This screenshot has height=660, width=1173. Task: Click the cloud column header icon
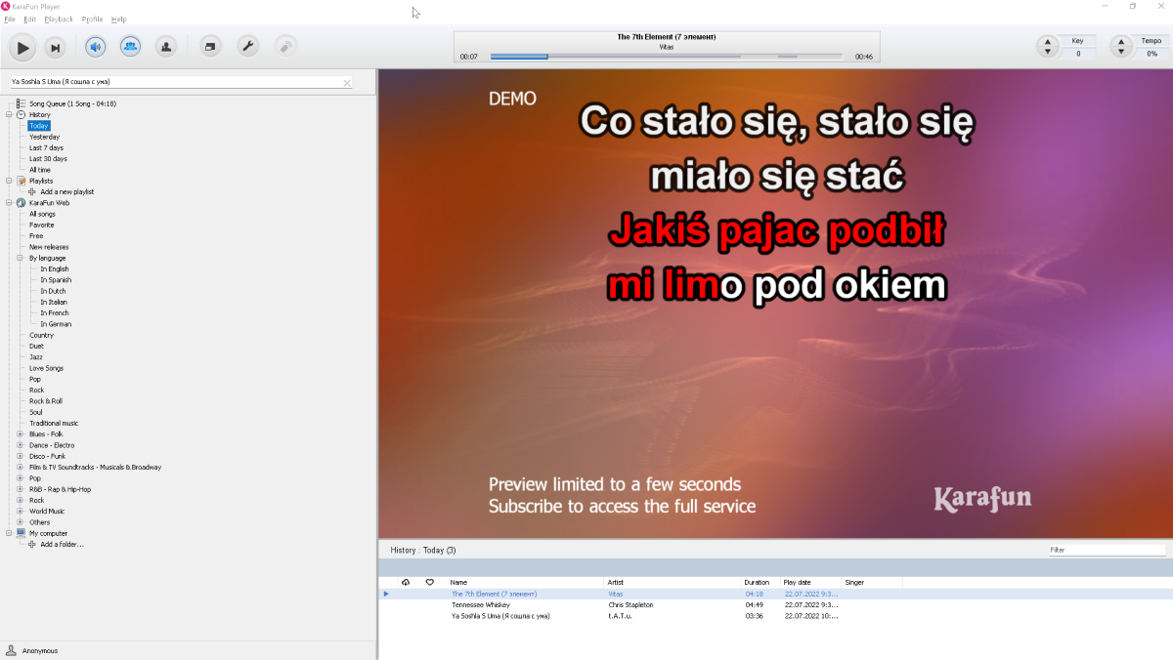tap(406, 582)
